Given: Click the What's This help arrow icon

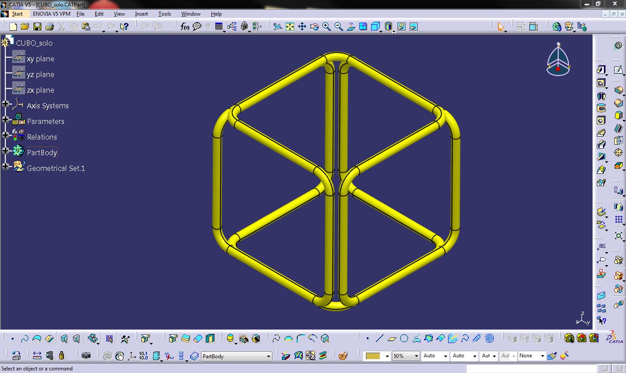Looking at the screenshot, I should click(x=124, y=27).
